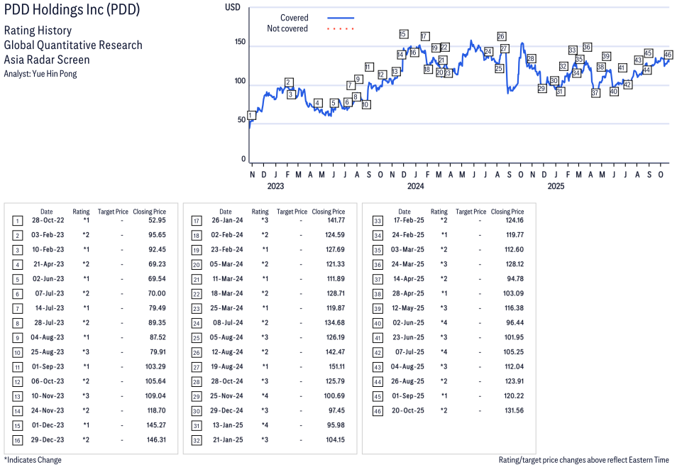
Task: Click the red dotted Not covered legend sample
Action: click(341, 29)
